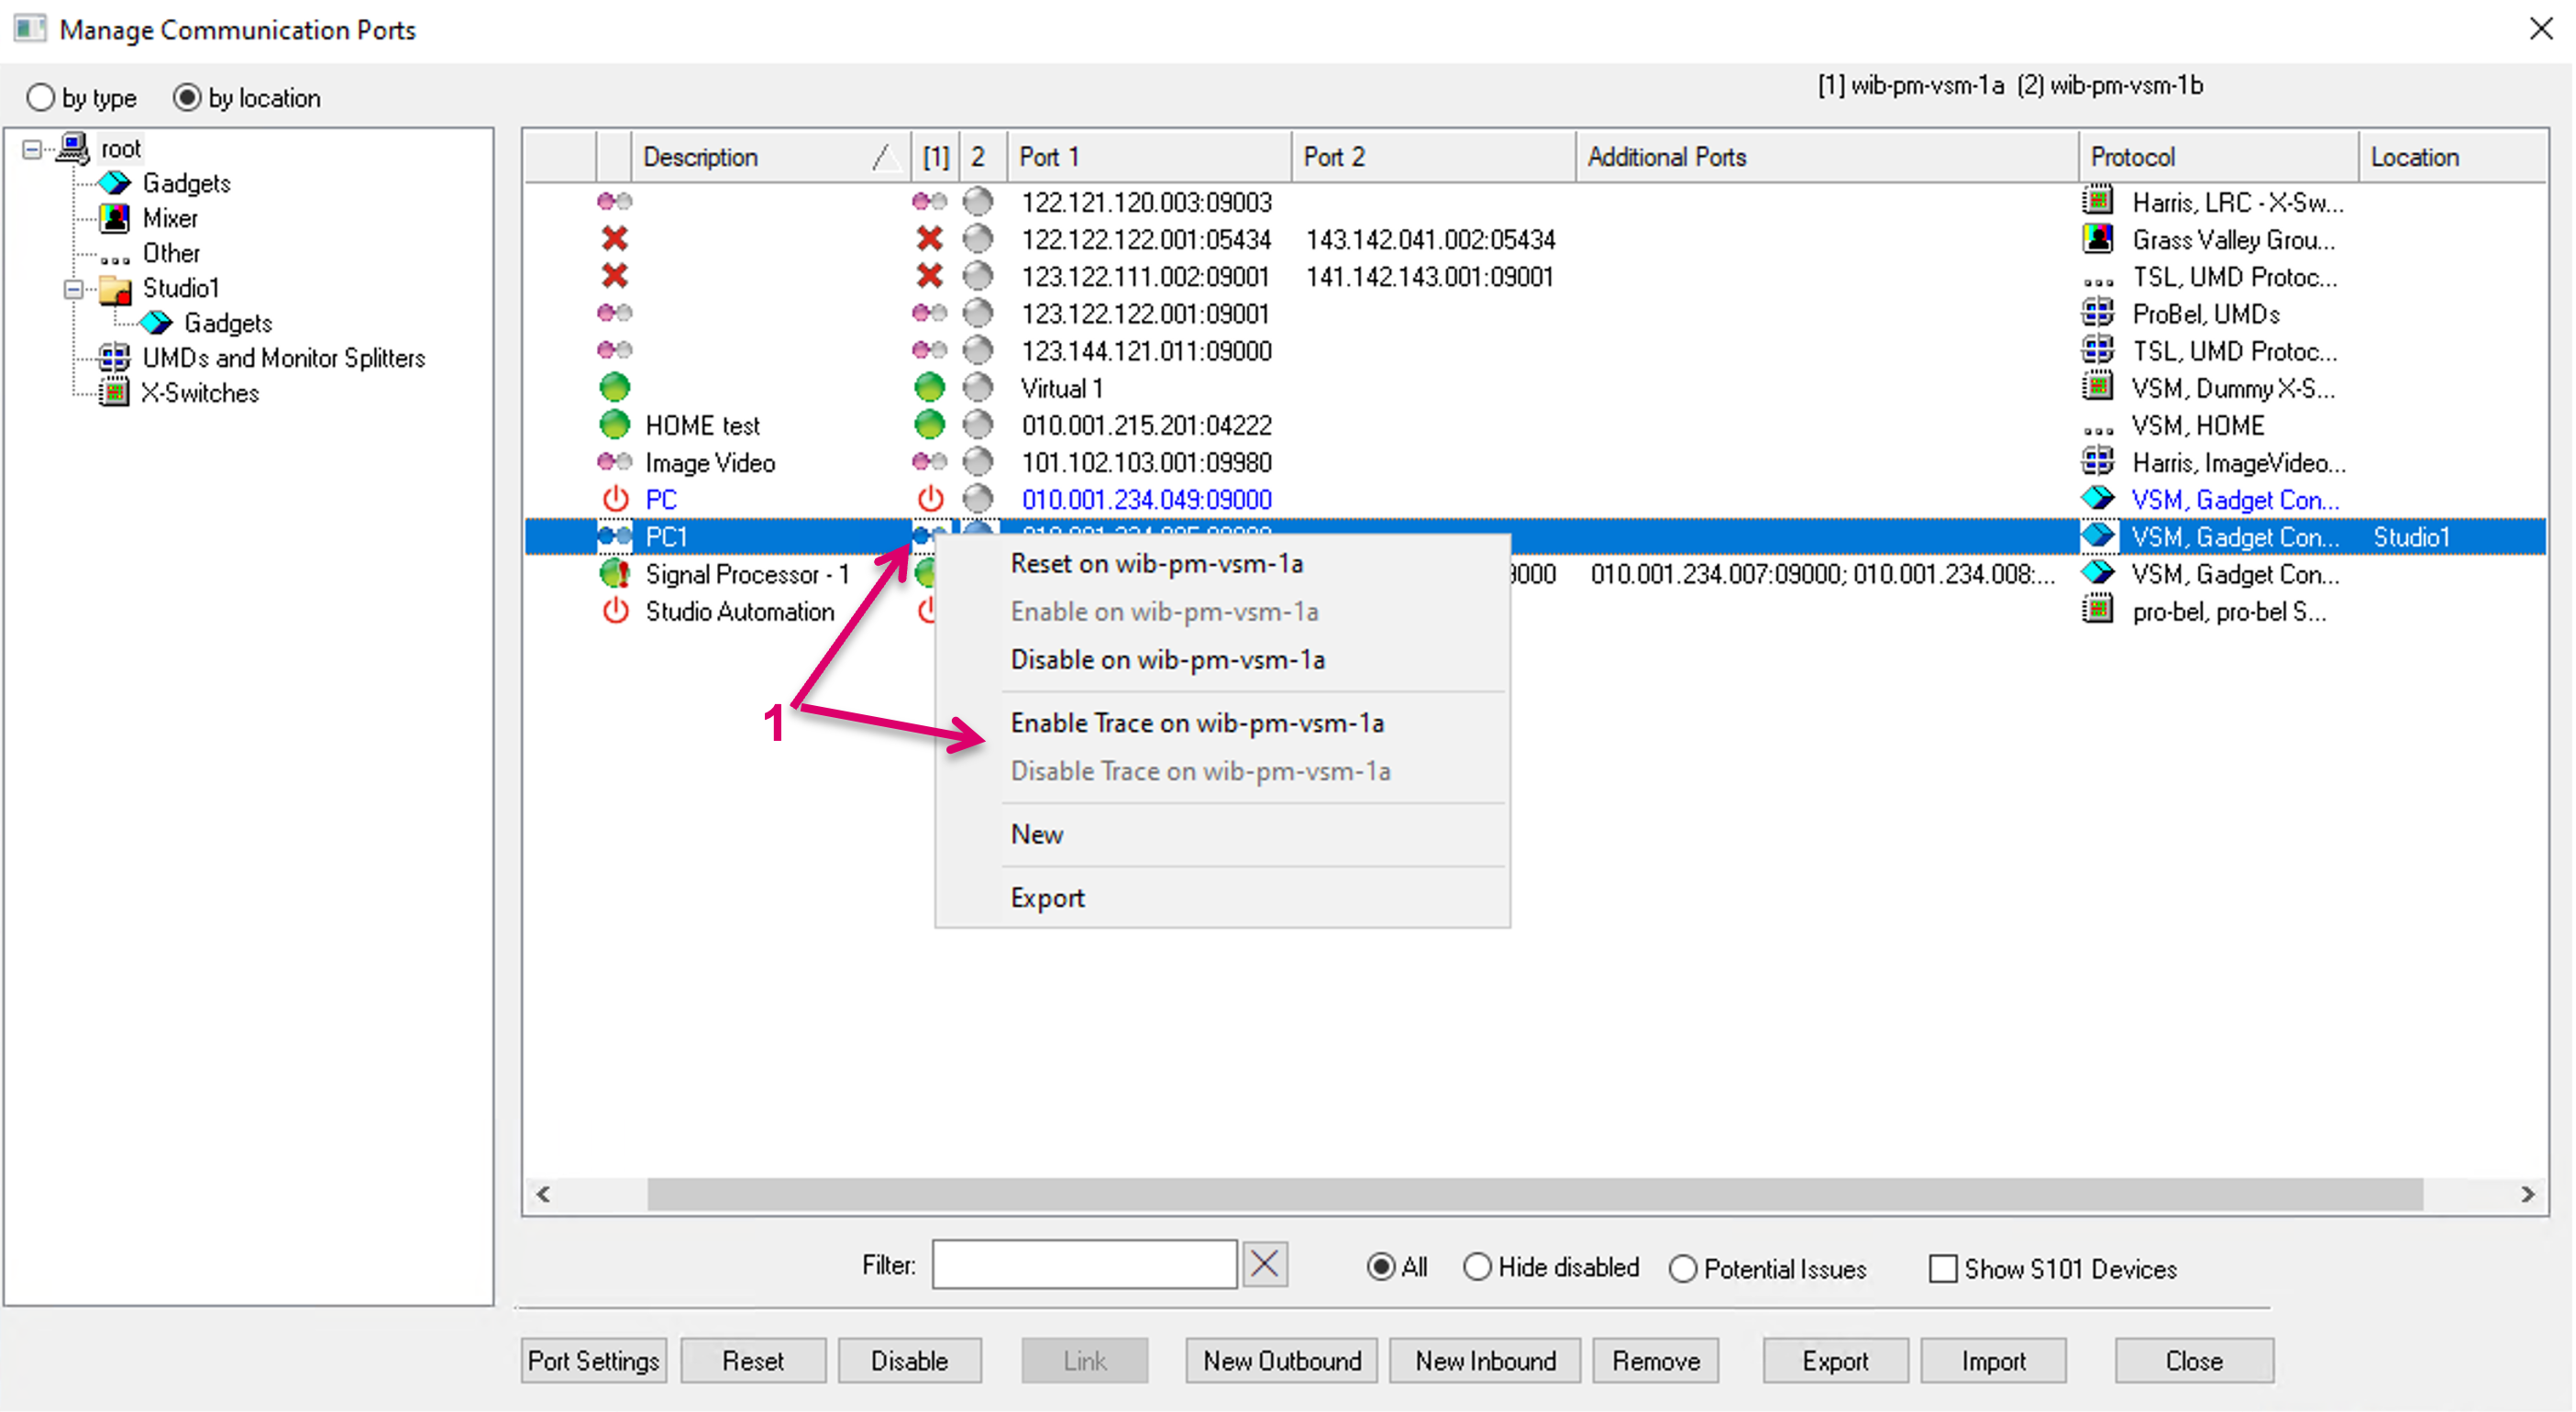The image size is (2576, 1412).
Task: Choose 'Enable Trace on wib-pm-vsm-1a'
Action: [1196, 723]
